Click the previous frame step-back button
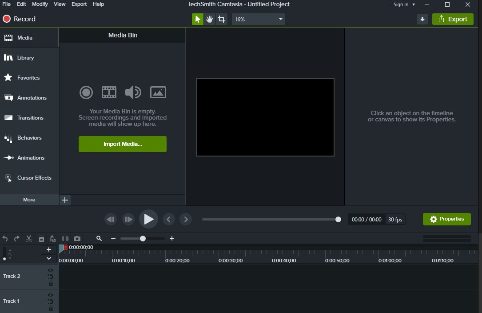The image size is (482, 313). [110, 220]
